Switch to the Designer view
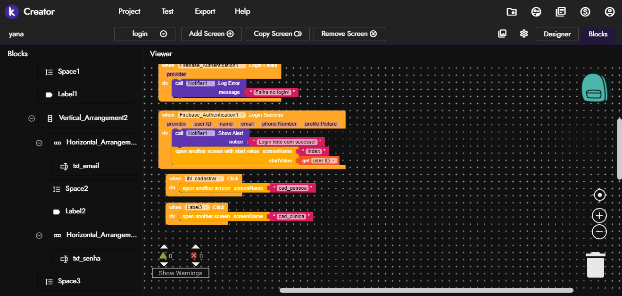Screen dimensions: 622x296 click(x=557, y=34)
